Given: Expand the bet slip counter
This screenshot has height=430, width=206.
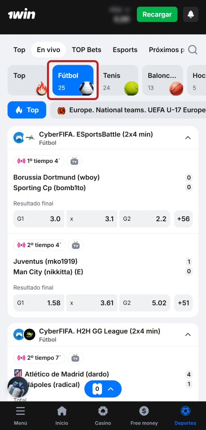Looking at the screenshot, I should point(103,389).
